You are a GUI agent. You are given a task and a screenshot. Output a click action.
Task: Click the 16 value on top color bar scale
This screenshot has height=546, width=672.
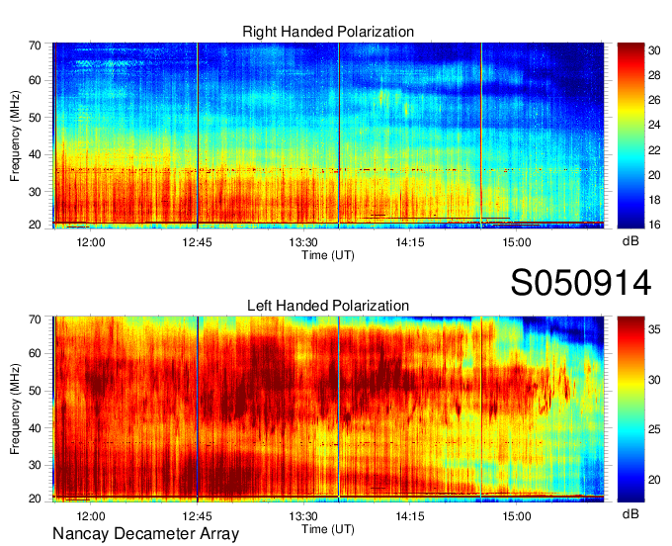[x=654, y=225]
